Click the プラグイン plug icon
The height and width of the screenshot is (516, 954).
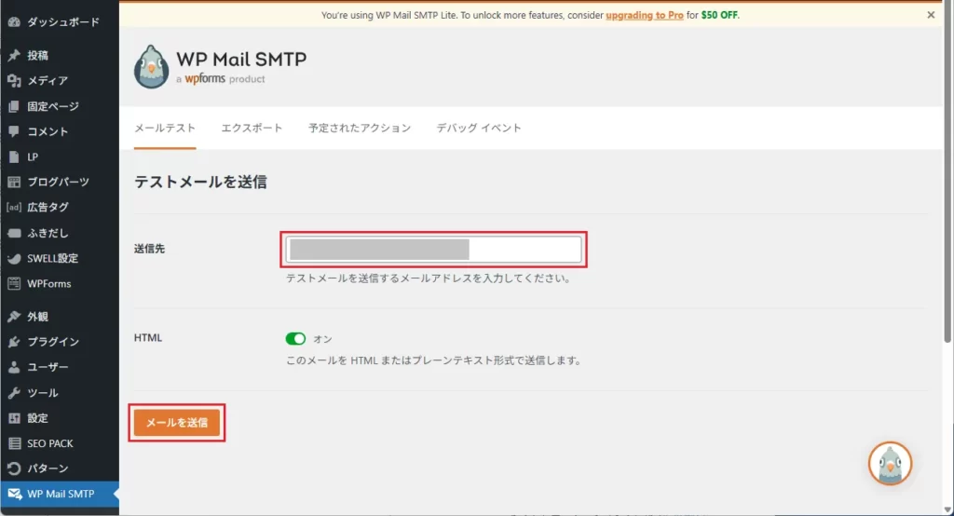pos(14,342)
